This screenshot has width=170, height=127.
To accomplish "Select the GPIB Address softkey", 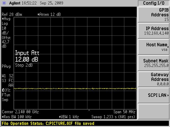I will [x=154, y=15].
